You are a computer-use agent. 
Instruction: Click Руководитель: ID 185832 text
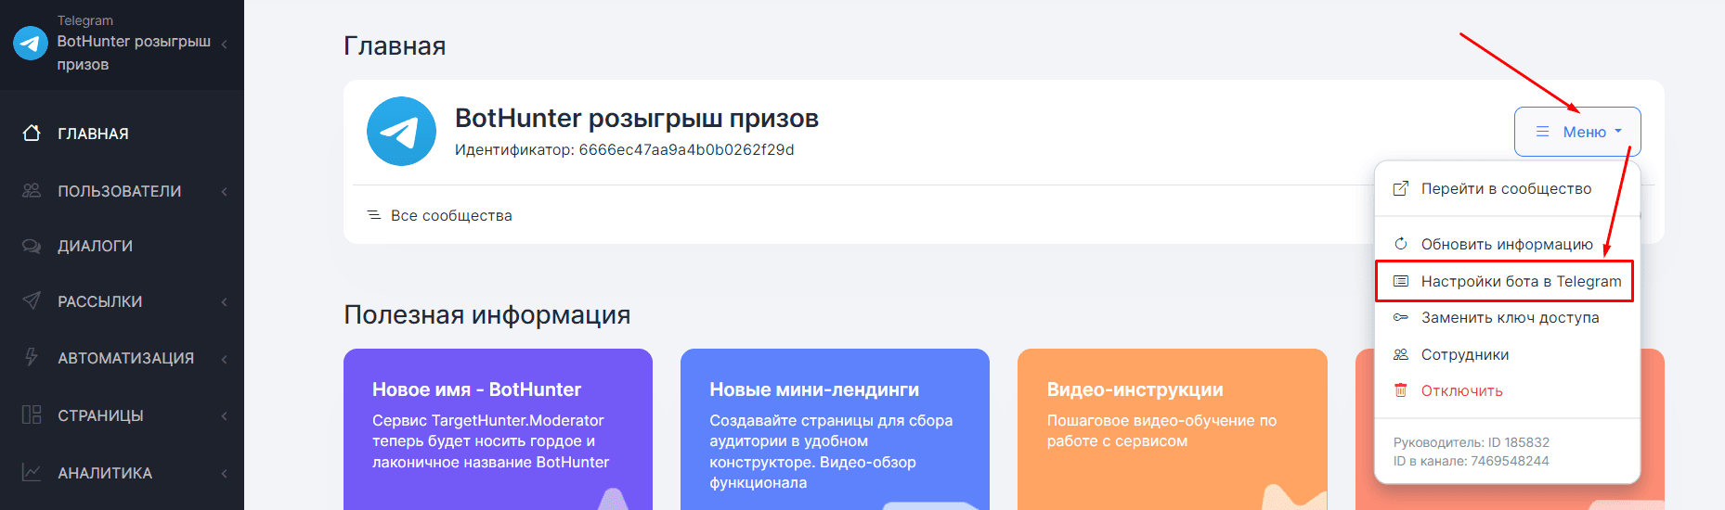click(1471, 442)
